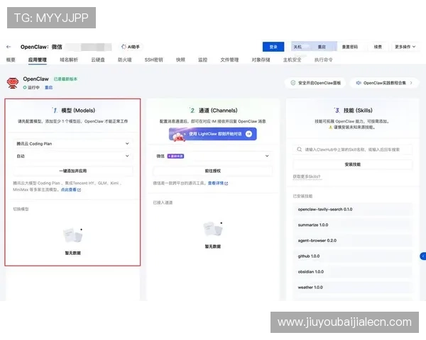Click the blue 登录 button
This screenshot has height=340, width=426.
click(x=273, y=47)
